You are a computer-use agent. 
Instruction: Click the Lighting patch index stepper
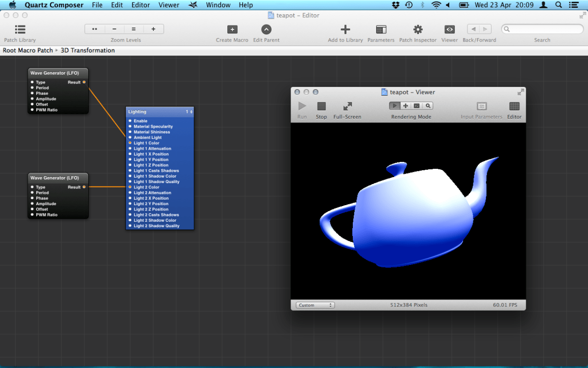pos(190,111)
